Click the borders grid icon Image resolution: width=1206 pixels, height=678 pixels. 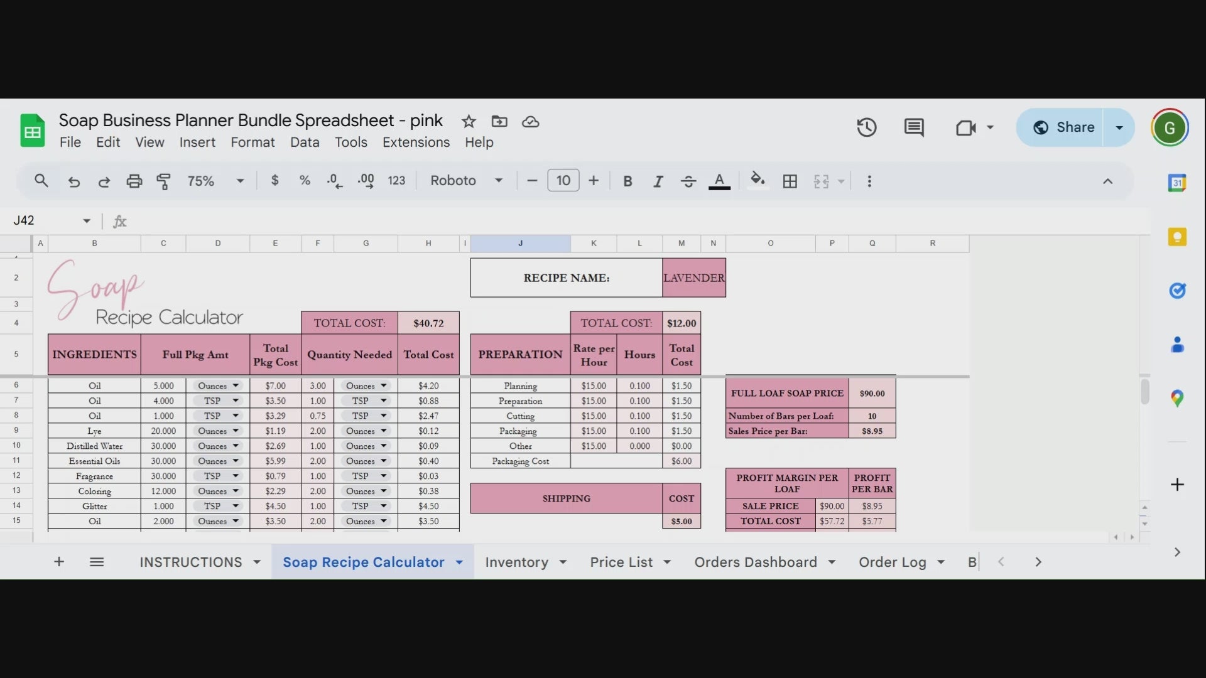pos(790,181)
